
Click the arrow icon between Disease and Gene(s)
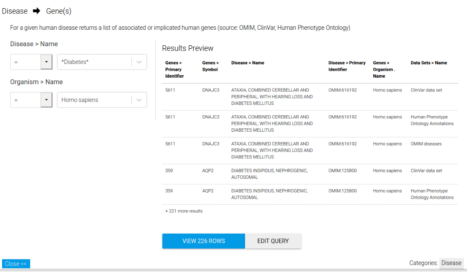(x=36, y=11)
